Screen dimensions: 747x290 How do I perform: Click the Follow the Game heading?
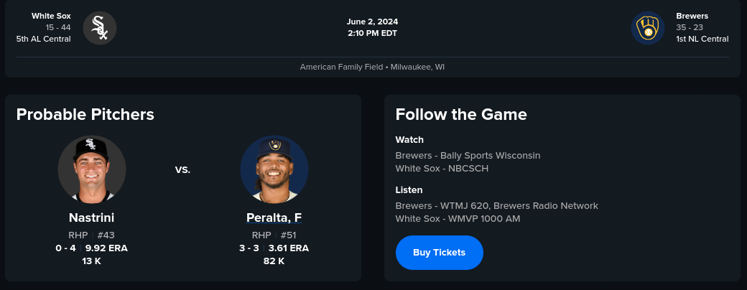pos(461,114)
